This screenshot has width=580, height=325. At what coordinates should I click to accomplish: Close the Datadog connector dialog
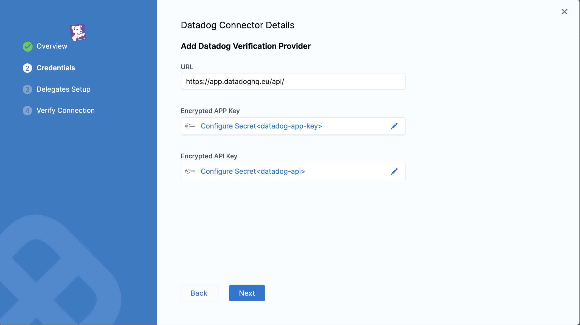[564, 12]
